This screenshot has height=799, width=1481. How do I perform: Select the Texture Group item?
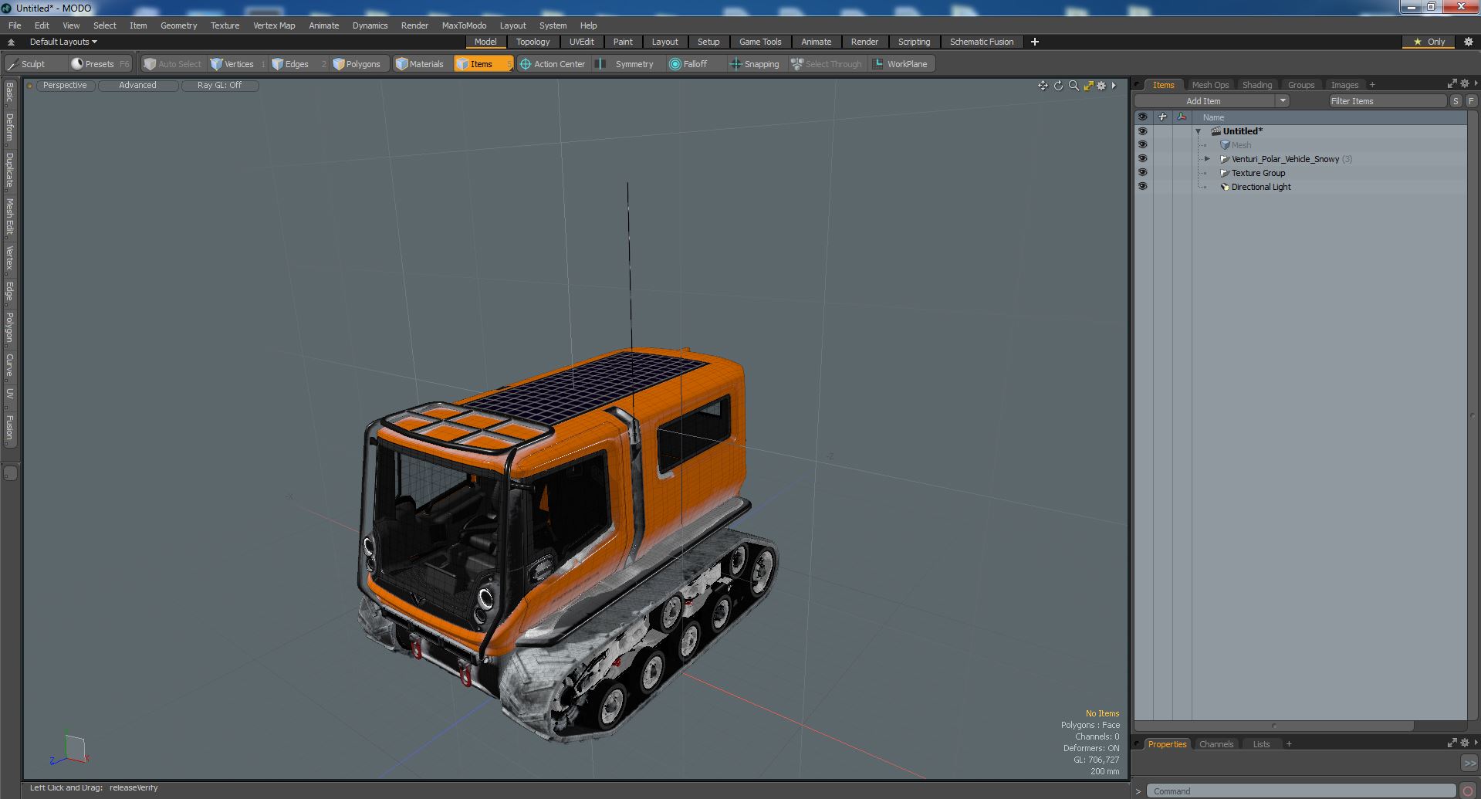(1258, 173)
